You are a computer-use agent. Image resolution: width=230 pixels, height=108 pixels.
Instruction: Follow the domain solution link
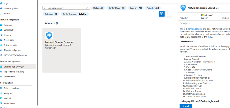(x=195, y=29)
